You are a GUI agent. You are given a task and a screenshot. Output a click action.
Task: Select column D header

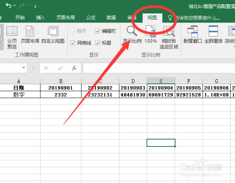point(133,81)
